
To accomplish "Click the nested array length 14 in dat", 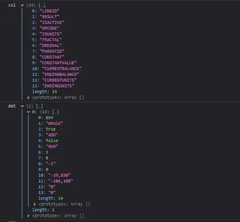I will pos(60,198).
